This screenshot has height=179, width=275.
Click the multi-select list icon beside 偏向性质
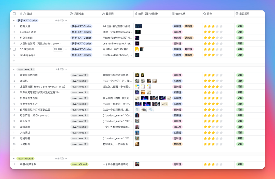tap(173, 14)
